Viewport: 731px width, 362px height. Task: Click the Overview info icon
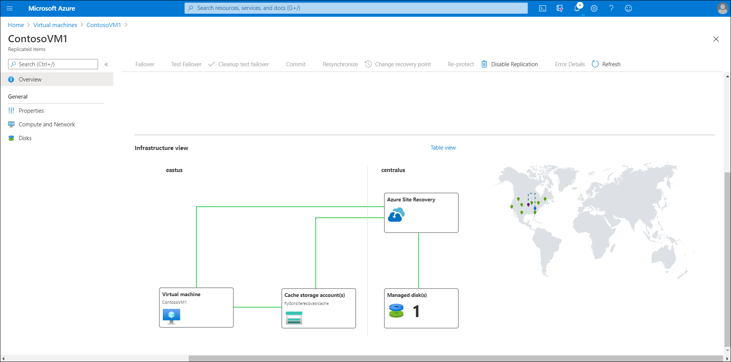(11, 80)
